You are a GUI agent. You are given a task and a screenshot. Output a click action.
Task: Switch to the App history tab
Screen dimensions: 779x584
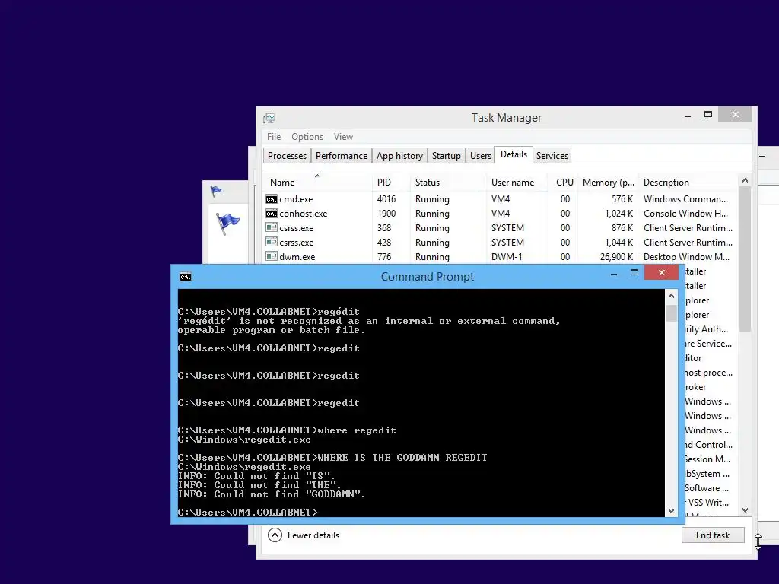399,156
